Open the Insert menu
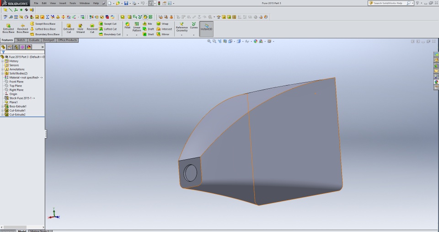Viewport: 439px width, 232px height. coord(63,3)
